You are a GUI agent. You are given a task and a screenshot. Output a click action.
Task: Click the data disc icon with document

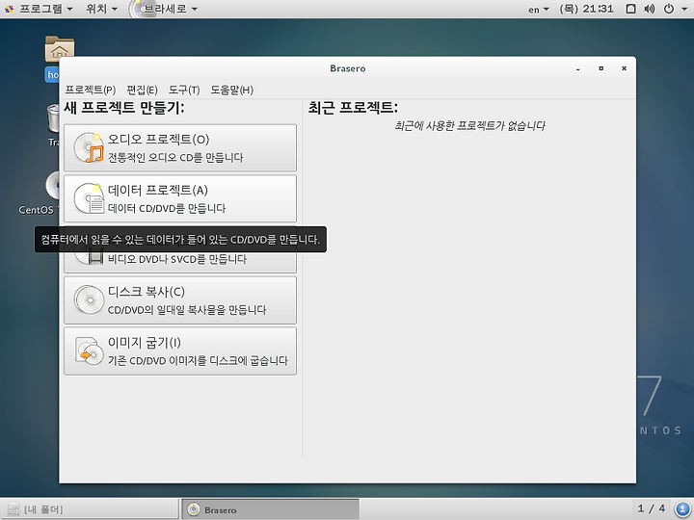coord(89,198)
